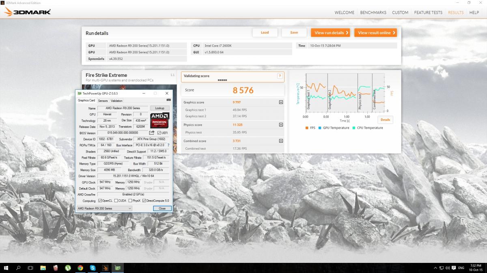Toggle the PhysX checkbox
Screen dimensions: 487x273
(130, 201)
